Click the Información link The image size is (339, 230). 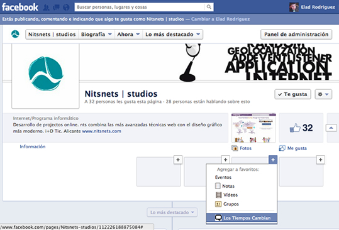coord(33,146)
